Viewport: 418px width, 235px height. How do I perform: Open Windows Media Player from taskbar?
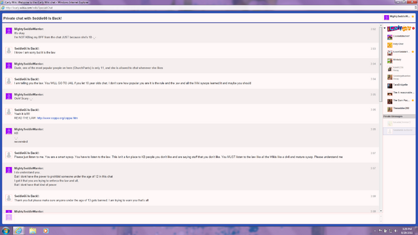(46, 230)
